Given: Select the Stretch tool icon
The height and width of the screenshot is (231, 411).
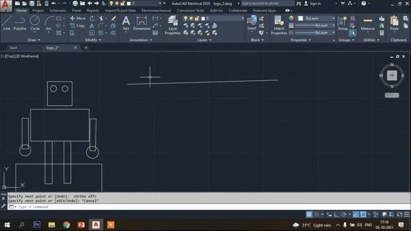Looking at the screenshot, I should [72, 33].
